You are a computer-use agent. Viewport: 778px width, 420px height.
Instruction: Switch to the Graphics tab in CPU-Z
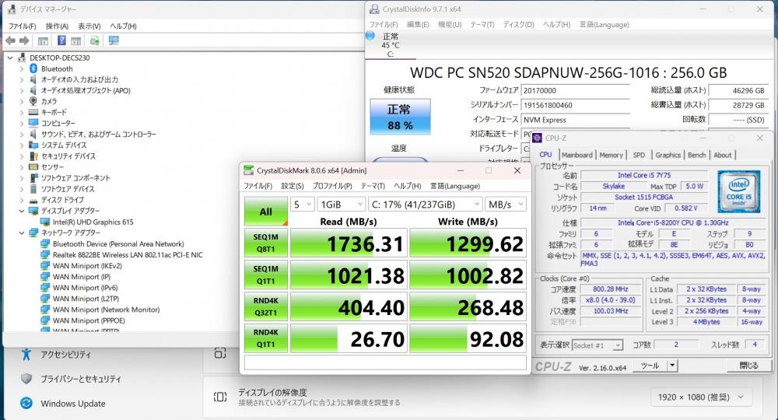[668, 155]
